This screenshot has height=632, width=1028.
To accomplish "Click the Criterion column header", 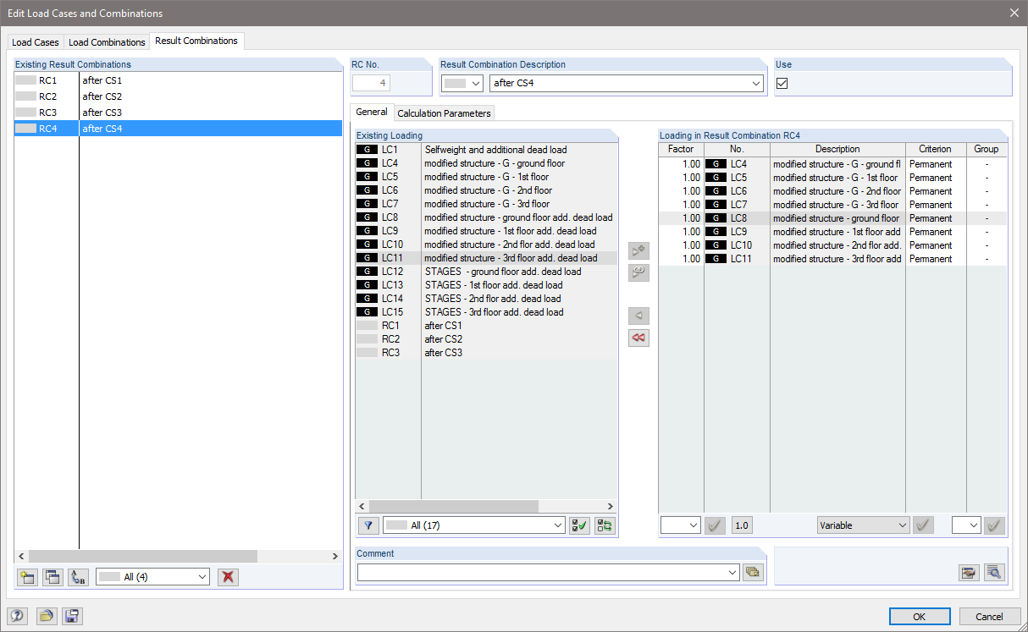I will [x=936, y=149].
